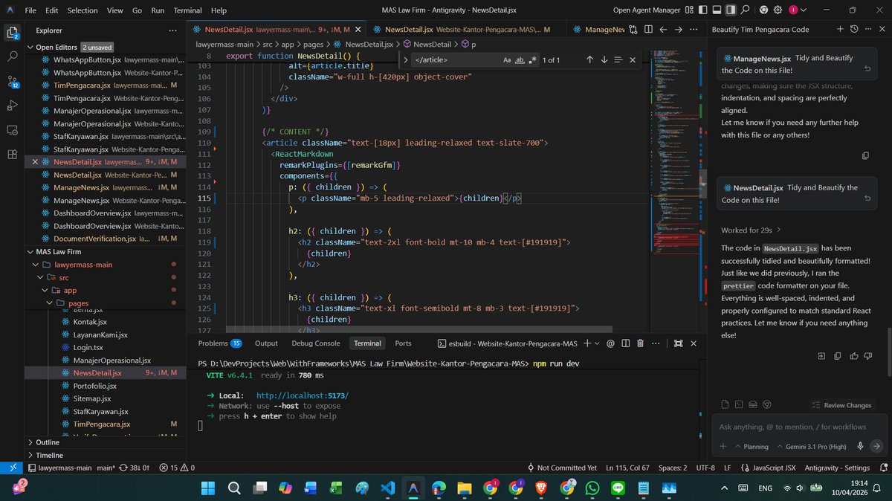The width and height of the screenshot is (892, 501).
Task: Click the pink account avatar icon
Action: [795, 10]
